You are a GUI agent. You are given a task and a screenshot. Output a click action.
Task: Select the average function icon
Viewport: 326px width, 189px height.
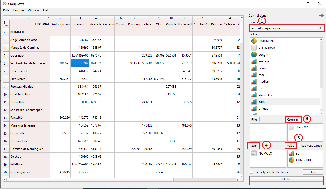click(x=254, y=61)
